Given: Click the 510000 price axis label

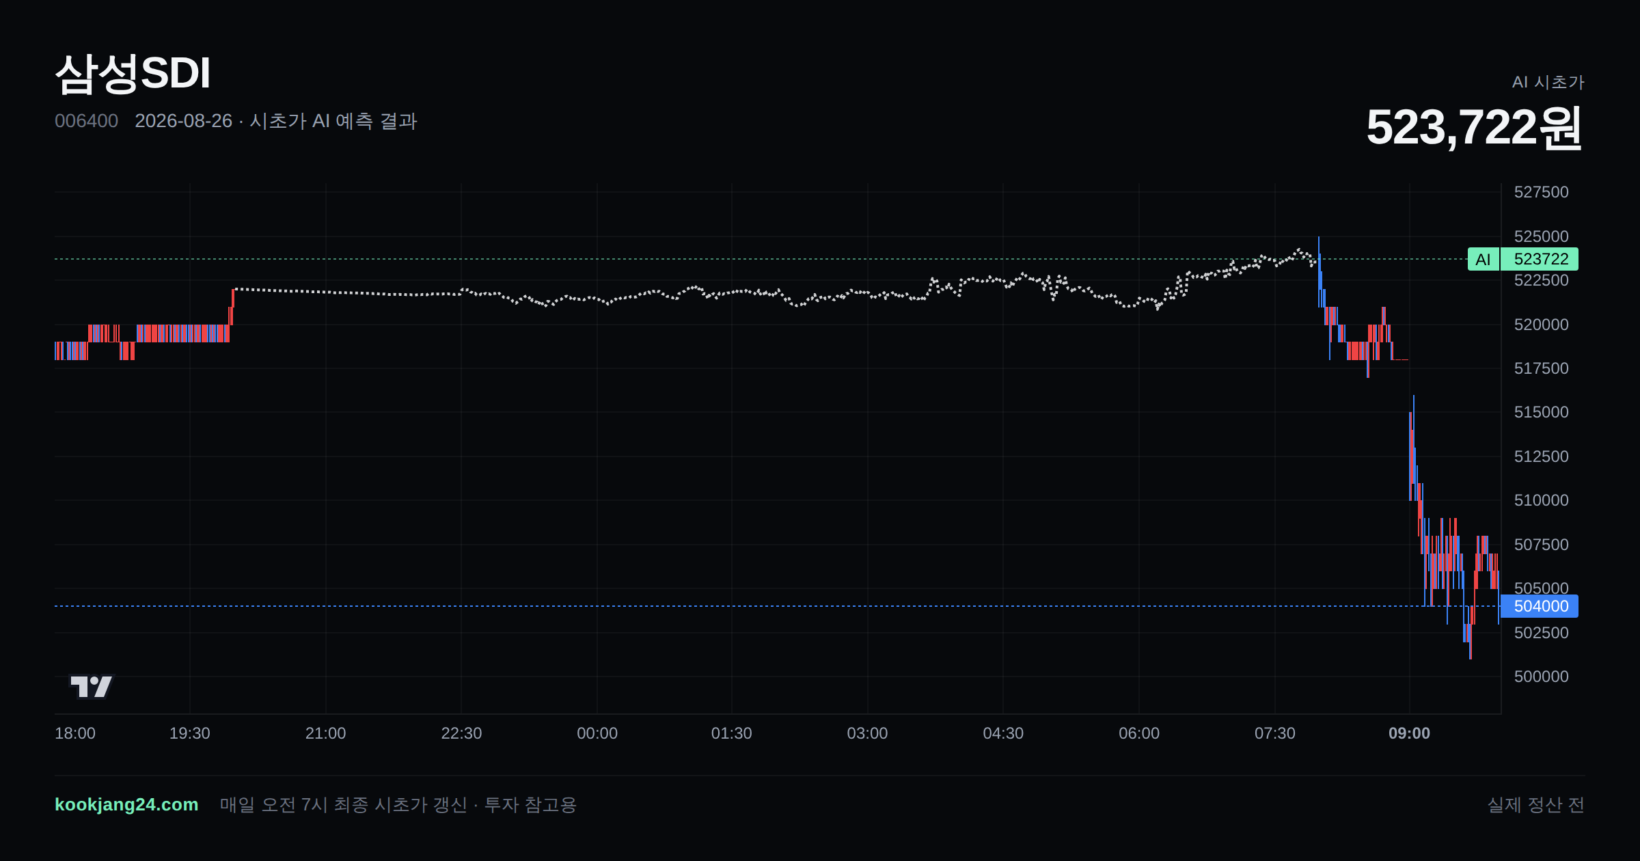Looking at the screenshot, I should click(1541, 500).
